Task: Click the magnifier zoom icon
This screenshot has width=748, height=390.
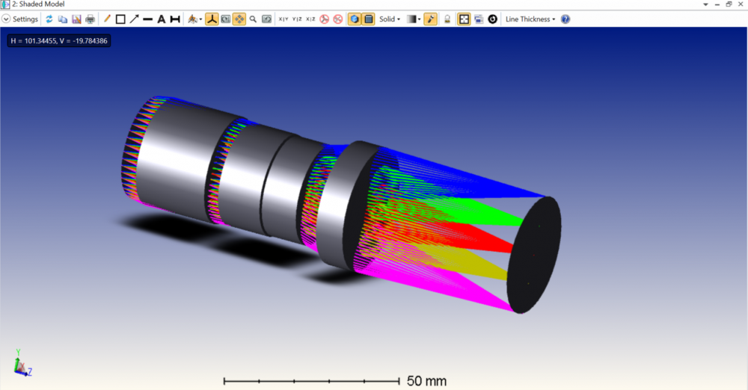Action: pos(253,19)
